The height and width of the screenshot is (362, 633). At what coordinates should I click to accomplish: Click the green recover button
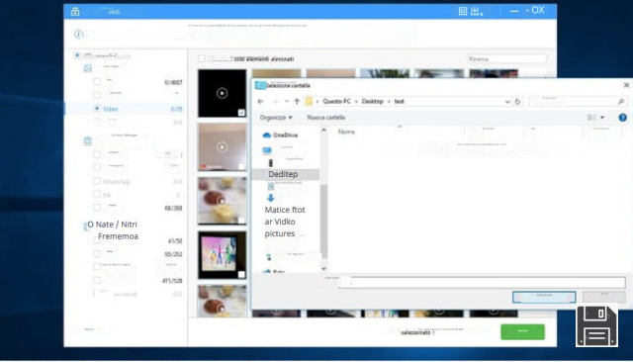523,331
